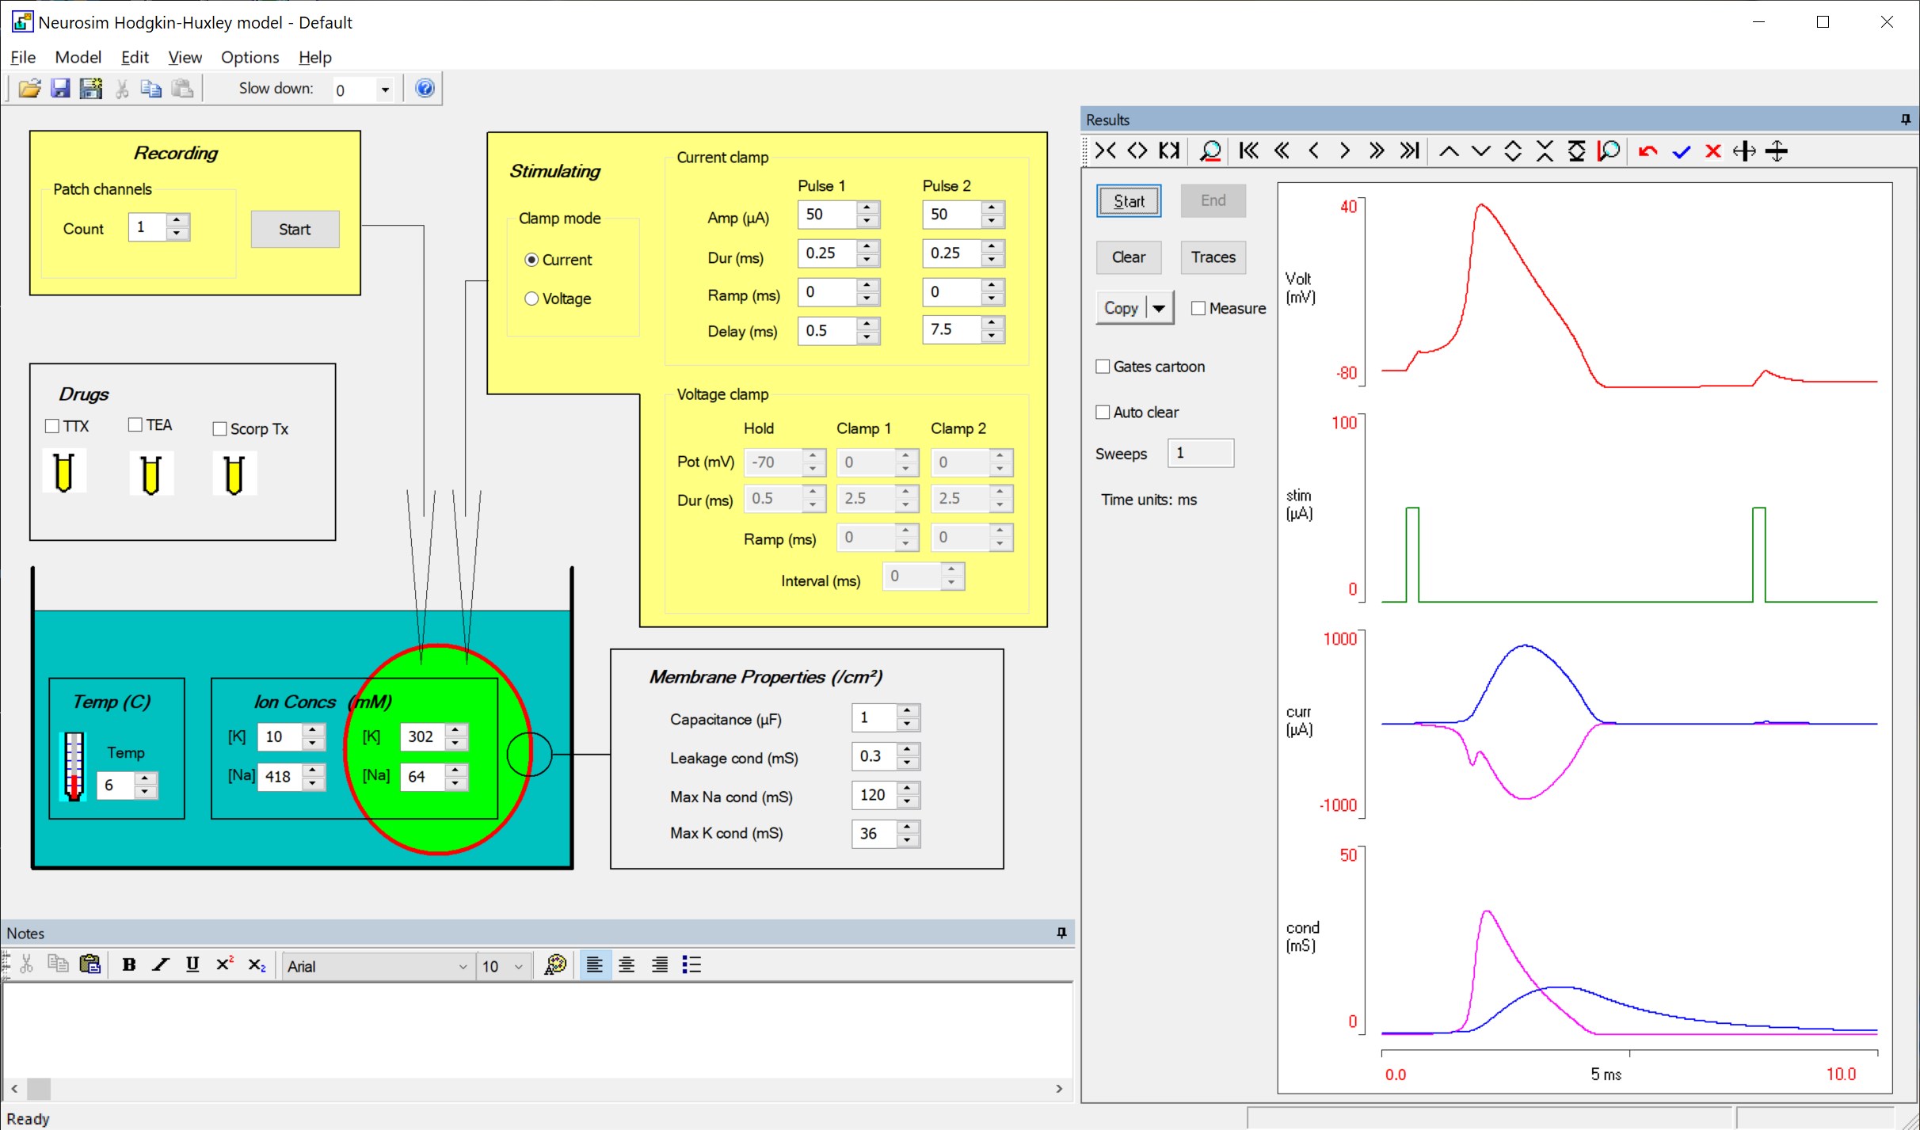Click the TTX drug test tube icon

click(x=64, y=472)
